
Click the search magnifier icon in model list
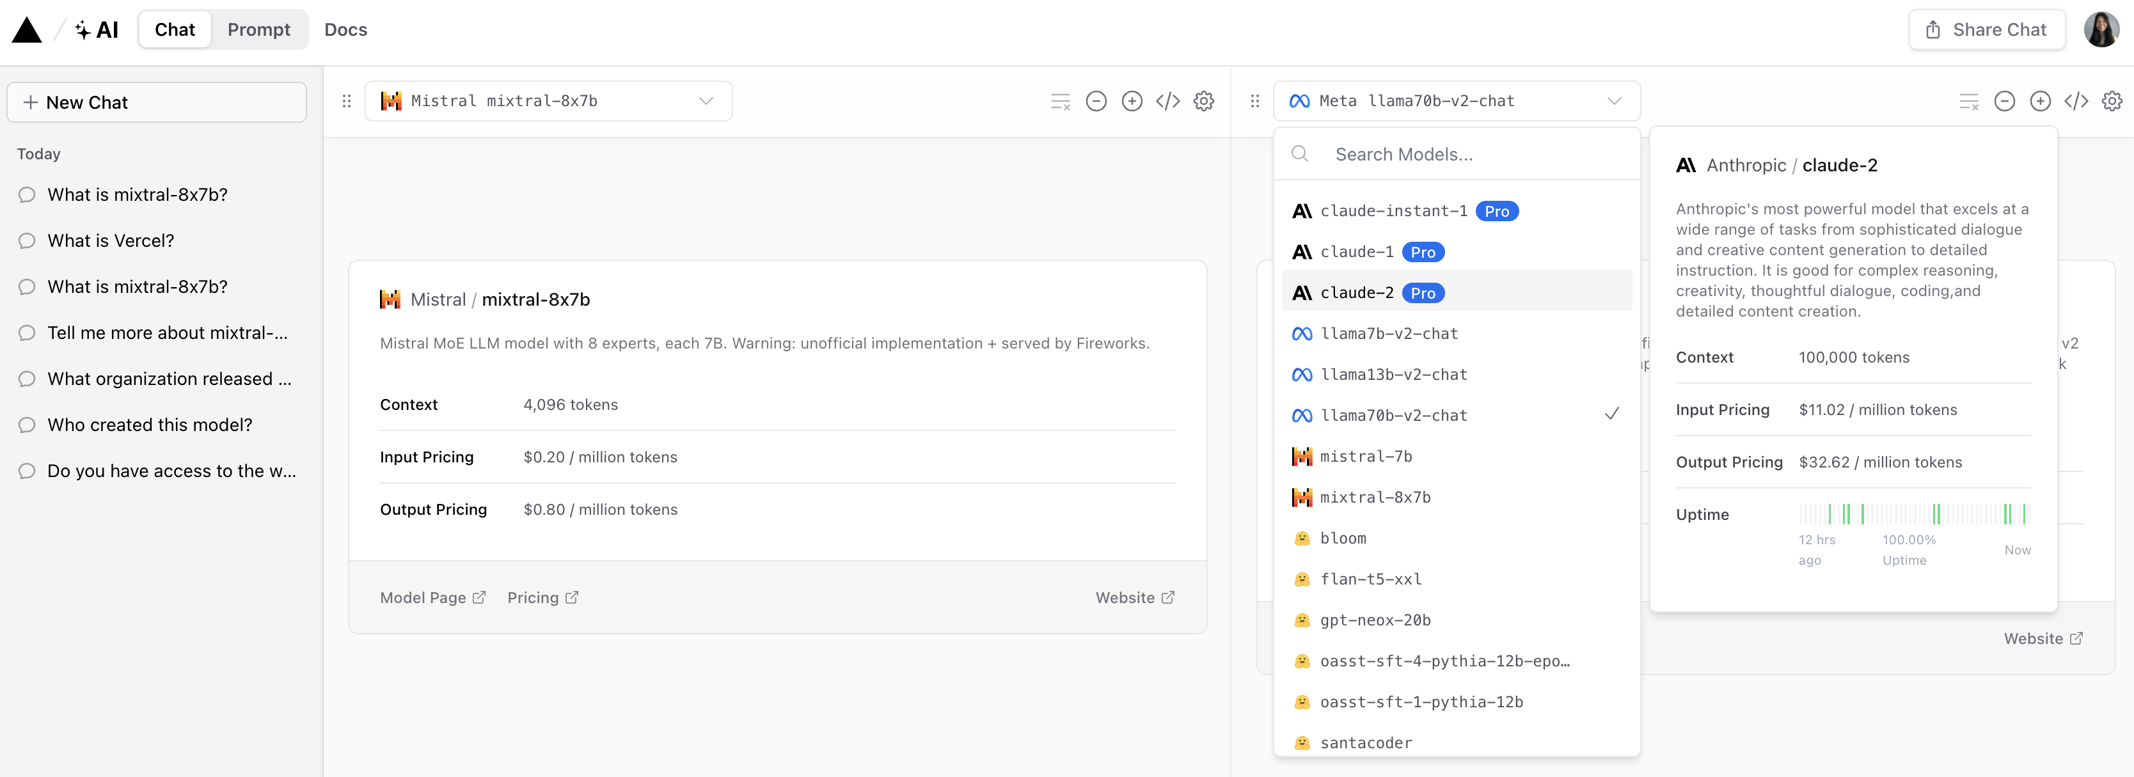click(x=1300, y=154)
